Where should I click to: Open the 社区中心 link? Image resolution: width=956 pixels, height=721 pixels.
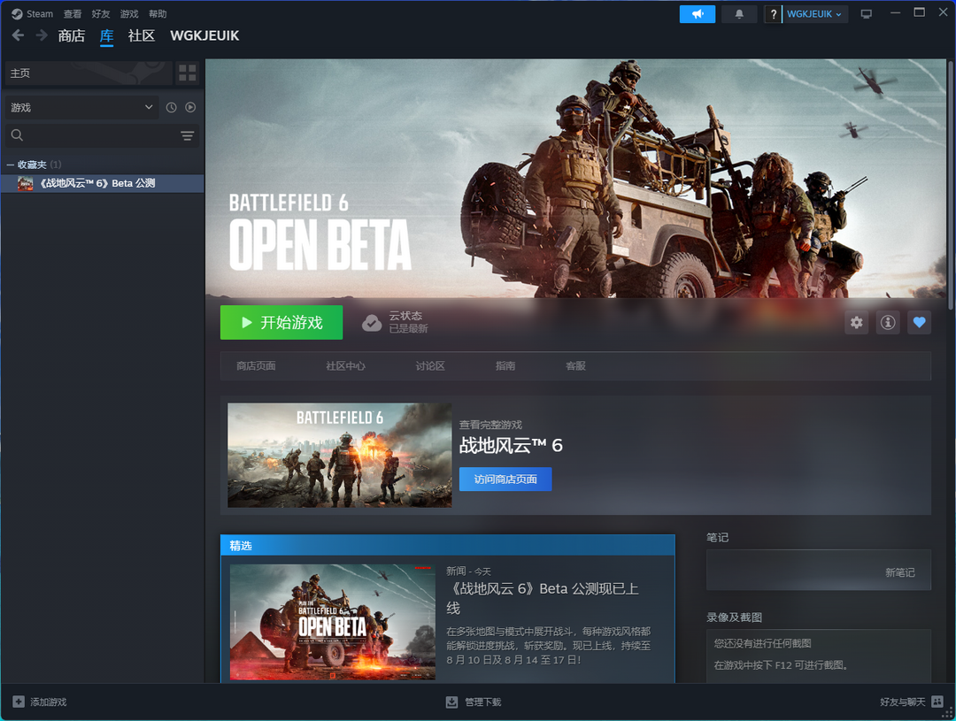pos(346,365)
